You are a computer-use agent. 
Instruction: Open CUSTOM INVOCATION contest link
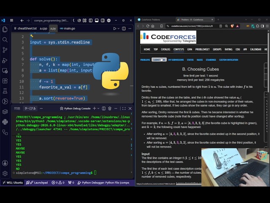coord(229,60)
